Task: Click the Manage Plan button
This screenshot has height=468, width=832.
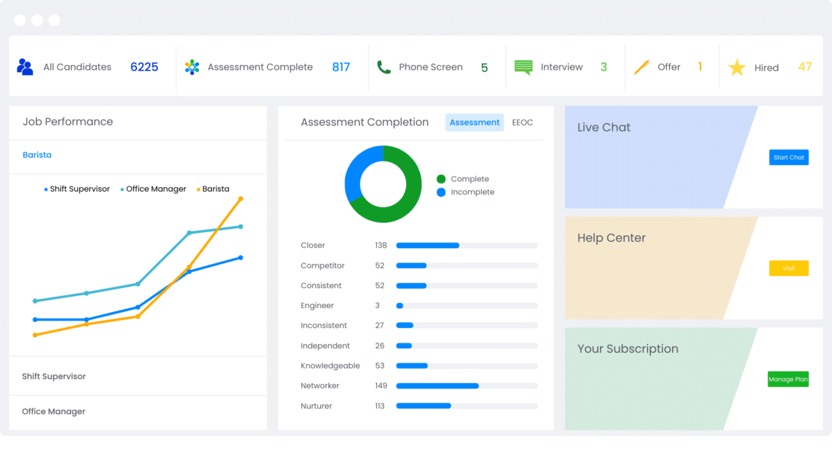Action: [x=788, y=380]
